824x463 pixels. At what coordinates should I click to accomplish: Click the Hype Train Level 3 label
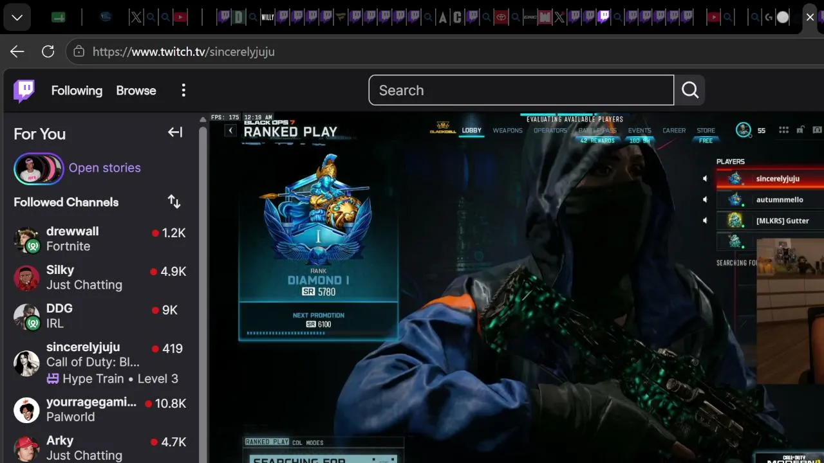(113, 379)
